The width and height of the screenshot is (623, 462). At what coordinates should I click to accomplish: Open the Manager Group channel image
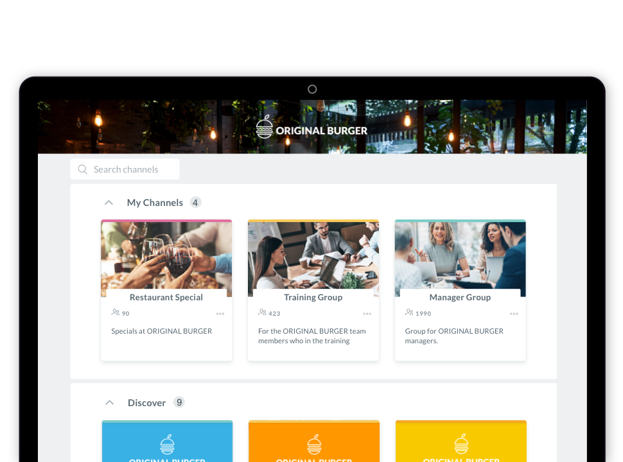pos(460,255)
